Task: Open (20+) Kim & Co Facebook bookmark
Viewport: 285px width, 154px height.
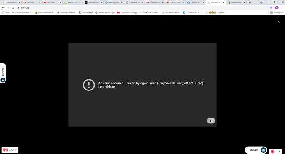Action: 193,12
